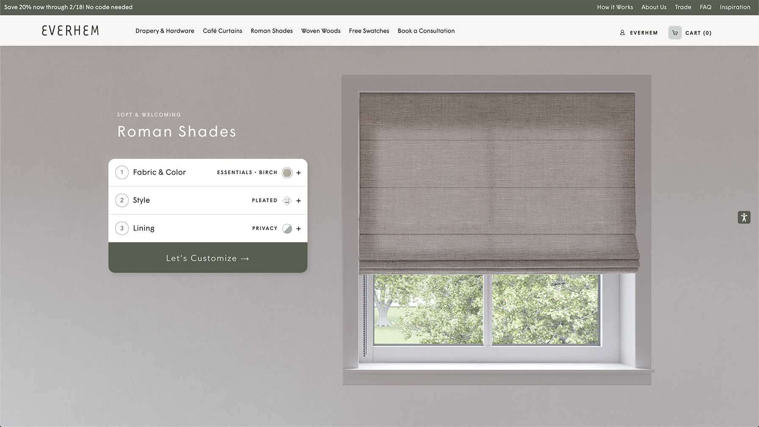Open the shopping cart icon
Screen dimensions: 759x427
point(675,33)
